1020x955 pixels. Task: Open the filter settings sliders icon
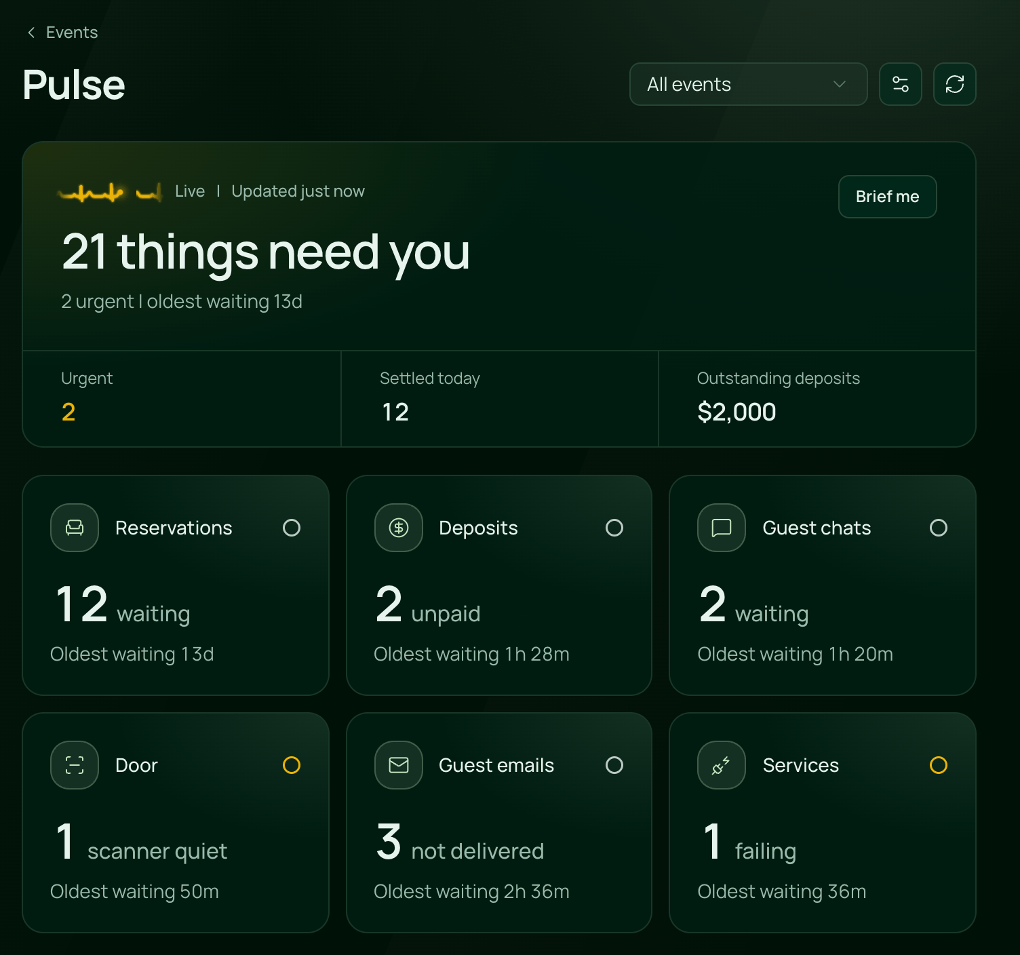(900, 84)
